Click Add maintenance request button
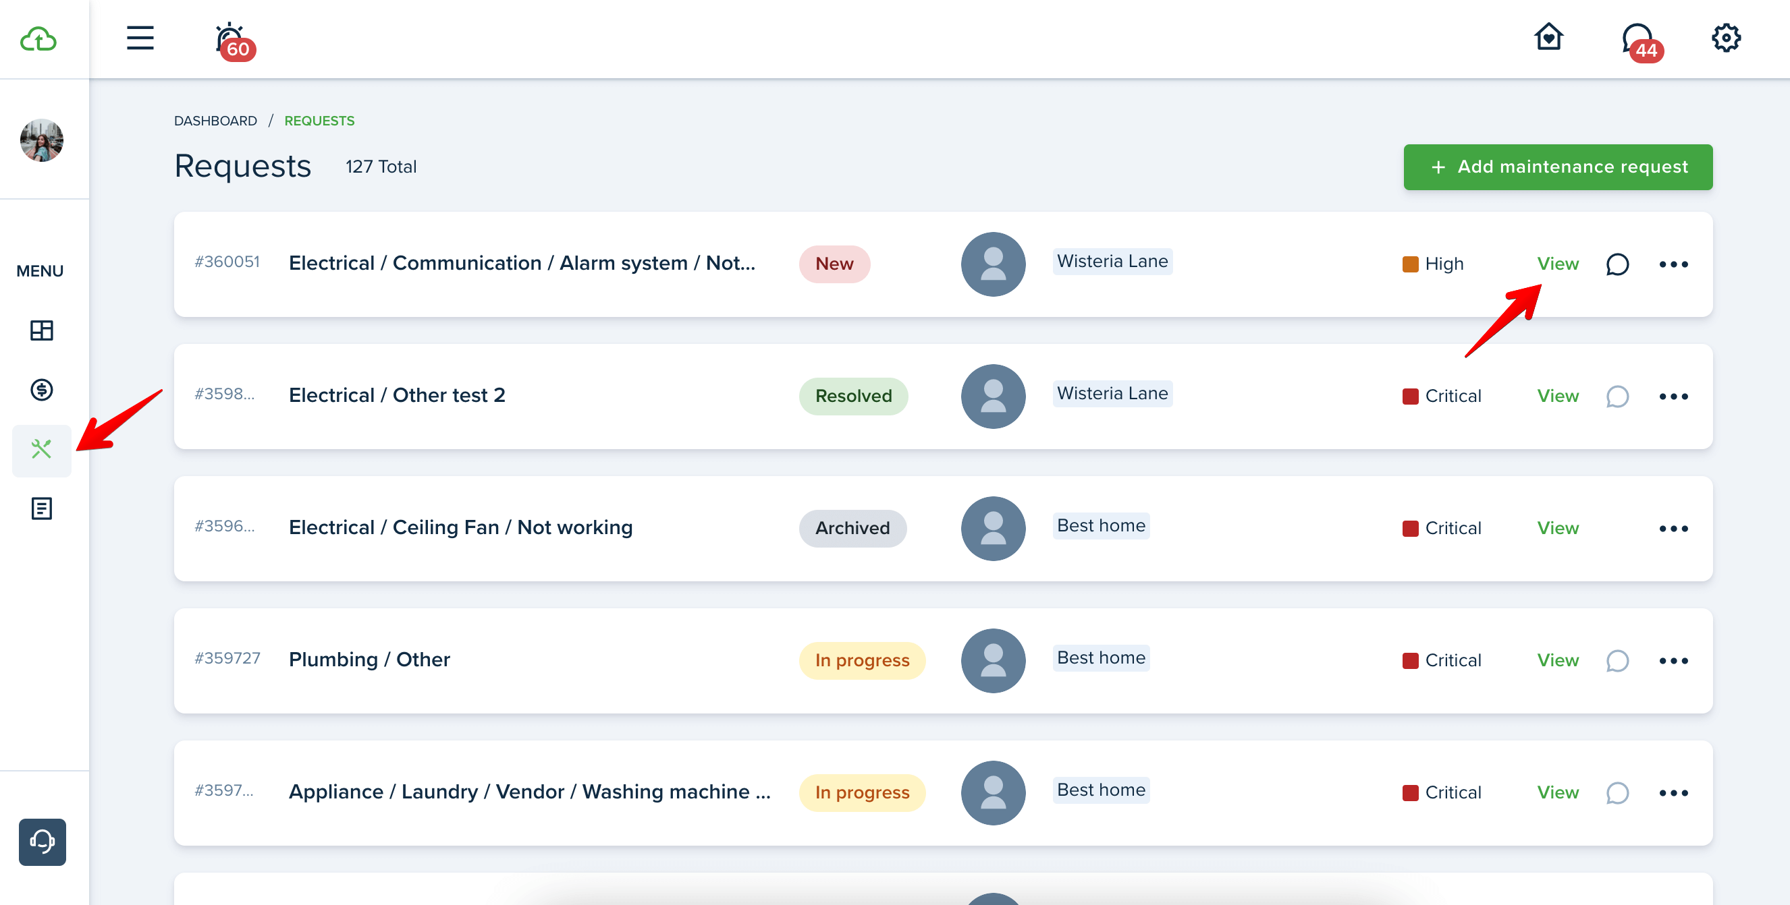1790x905 pixels. pyautogui.click(x=1557, y=167)
